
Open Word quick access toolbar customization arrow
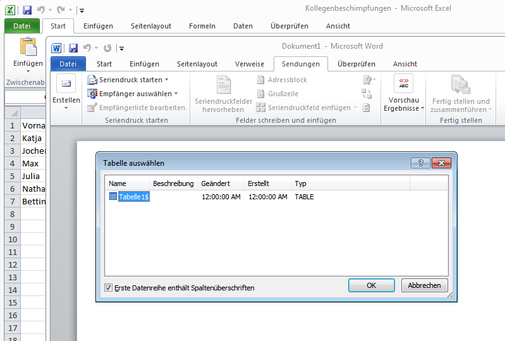(122, 49)
